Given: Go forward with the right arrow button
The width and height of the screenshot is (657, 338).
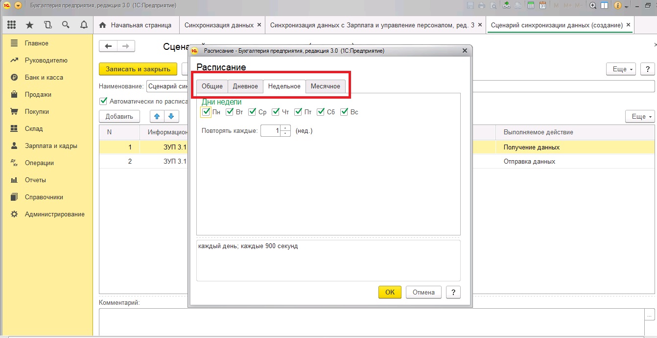Looking at the screenshot, I should tap(126, 46).
